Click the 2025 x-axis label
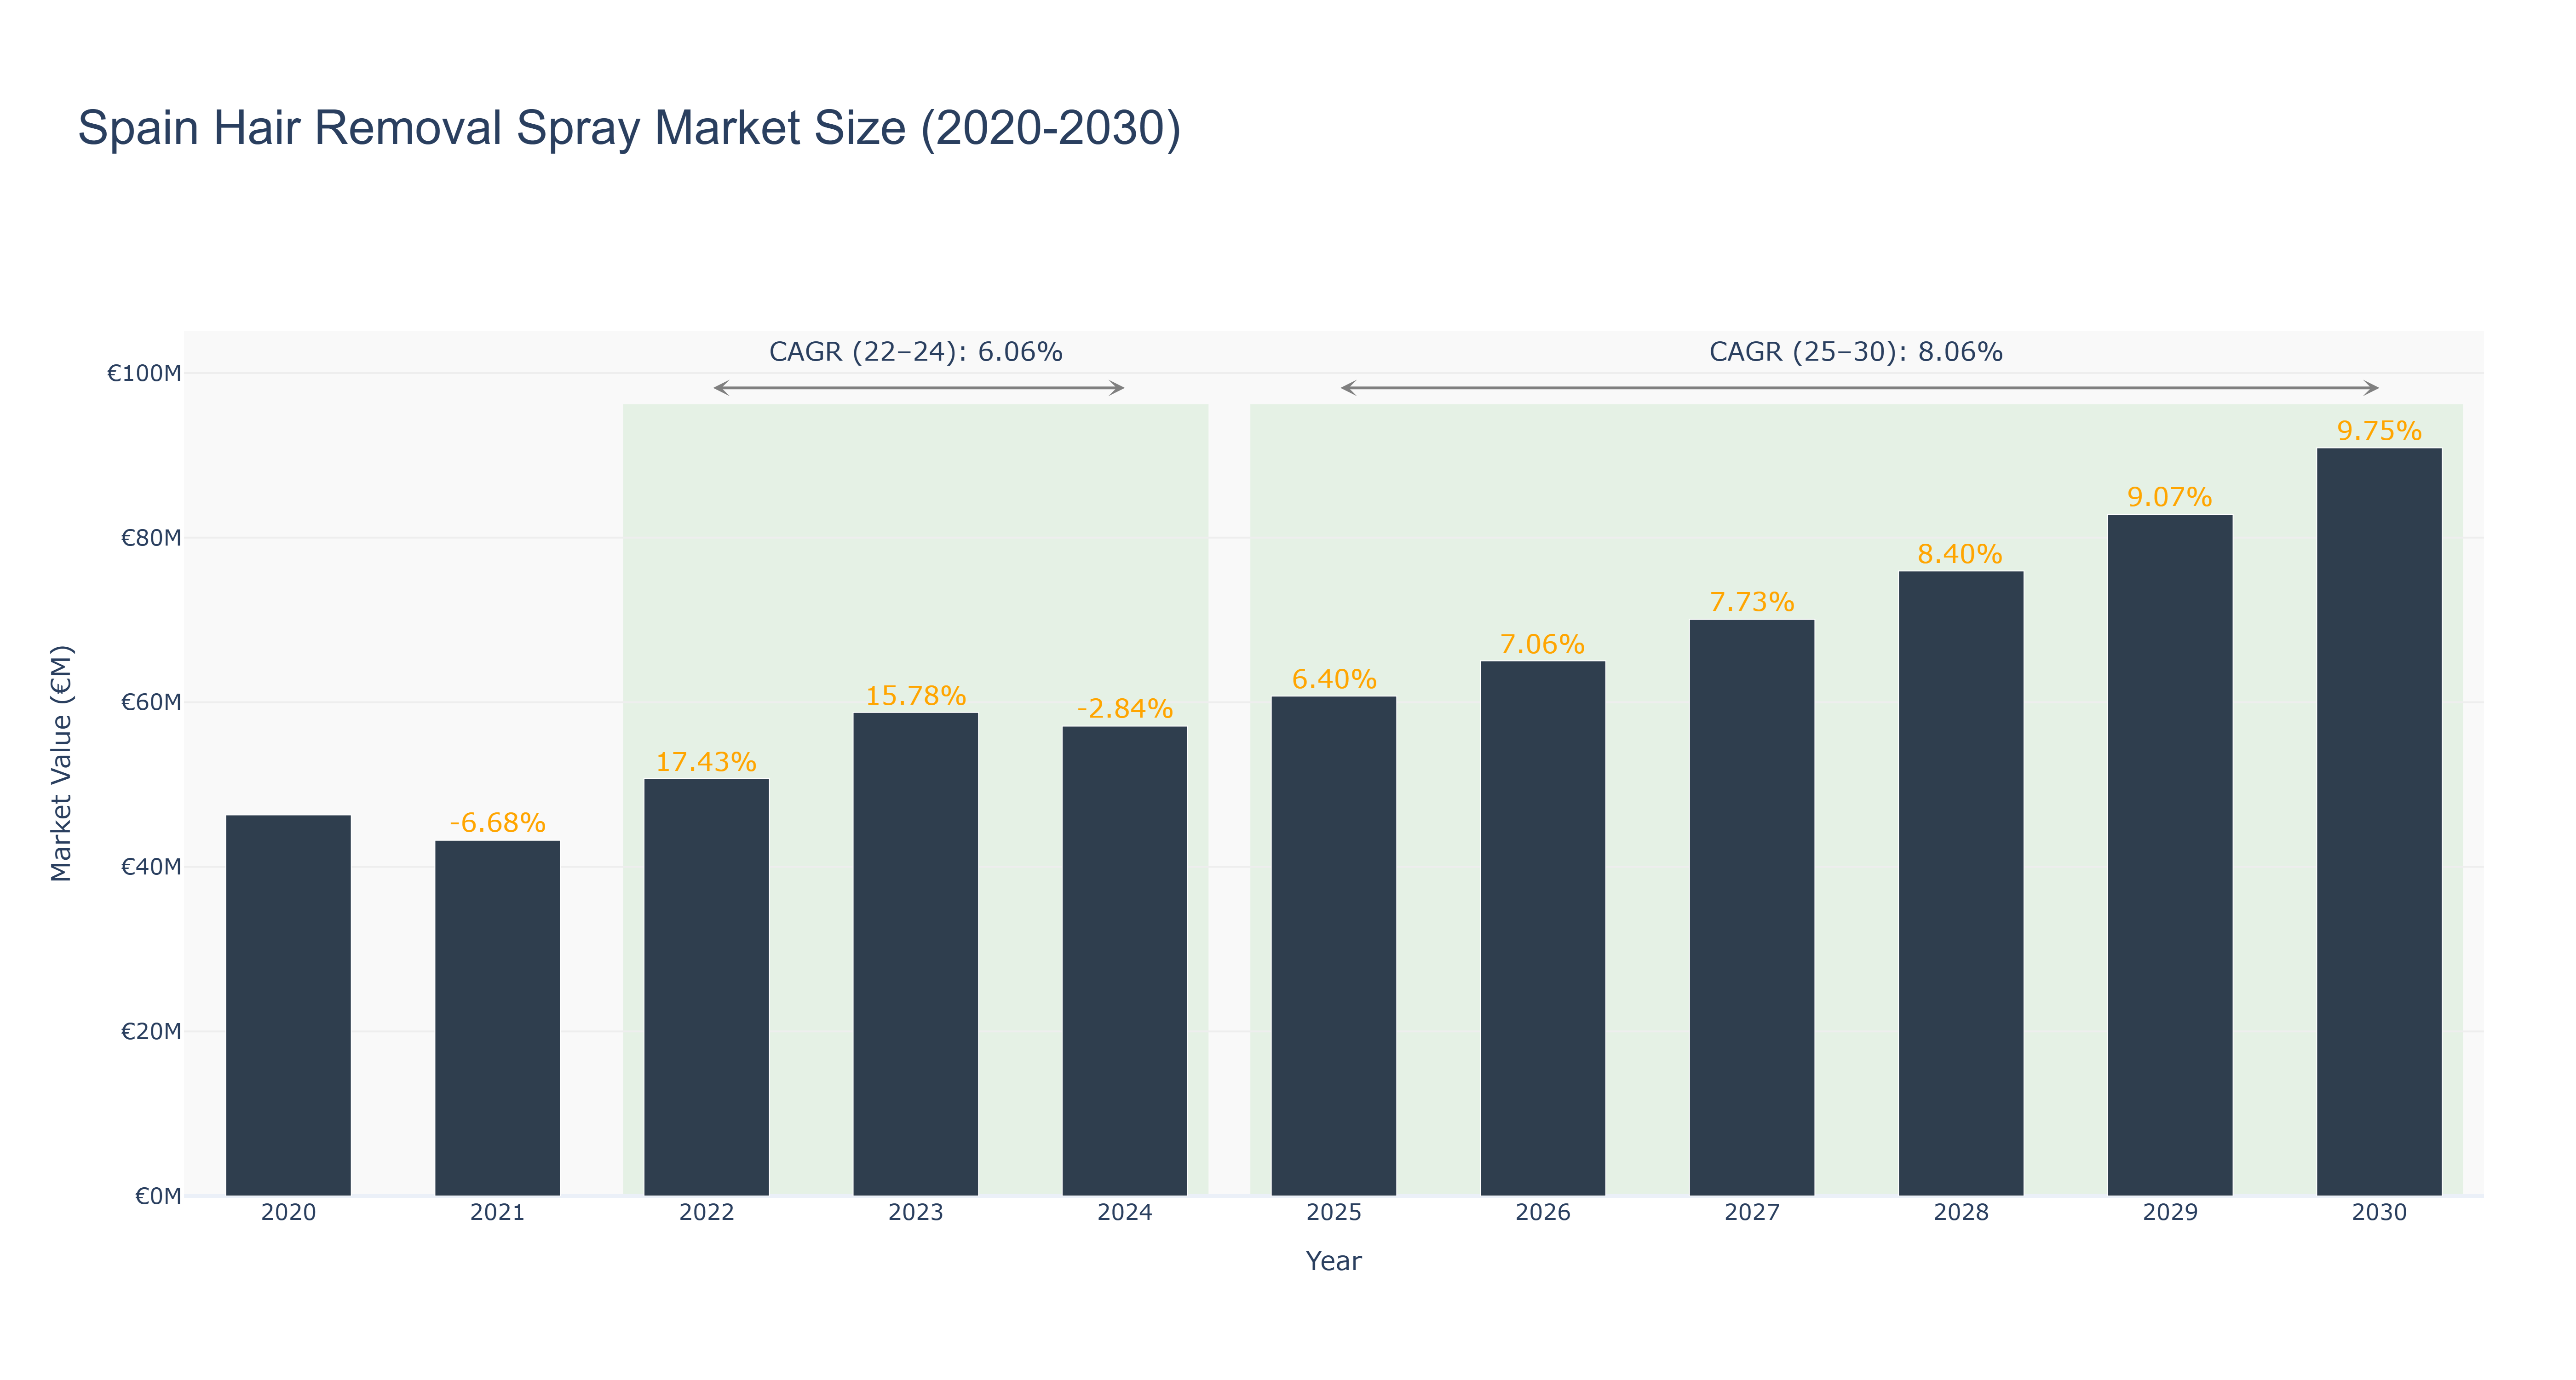This screenshot has width=2576, height=1380. click(1333, 1213)
